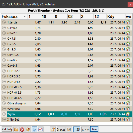Click the Zakłady button
Screen dimensions: 133x133
(x=7, y=129)
